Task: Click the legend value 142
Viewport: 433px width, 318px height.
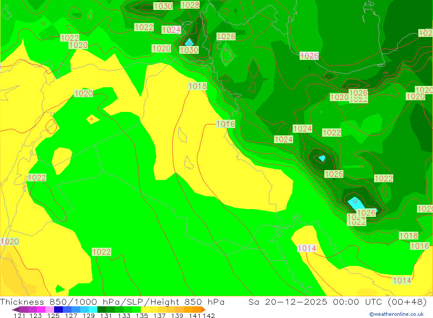Action: coord(209,315)
